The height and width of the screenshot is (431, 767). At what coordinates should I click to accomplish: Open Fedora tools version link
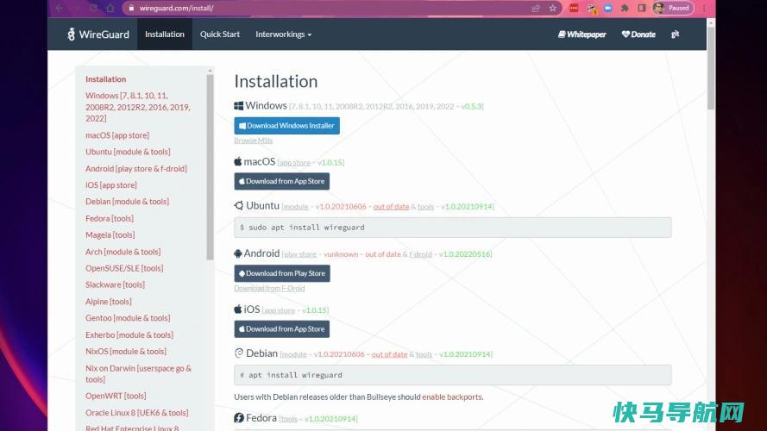[x=289, y=419]
